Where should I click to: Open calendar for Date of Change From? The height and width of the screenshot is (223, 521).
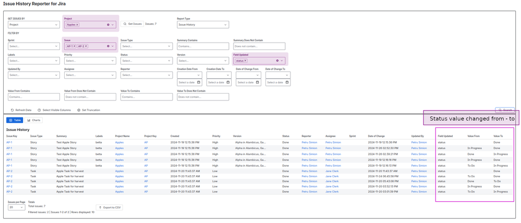tap(258, 82)
